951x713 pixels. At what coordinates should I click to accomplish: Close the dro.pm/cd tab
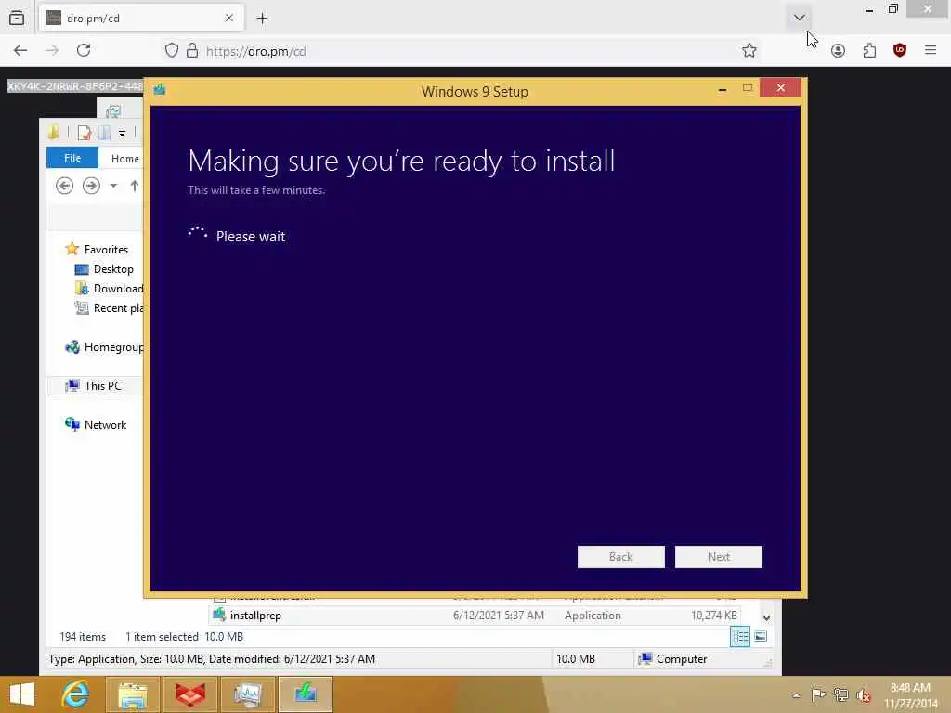pyautogui.click(x=229, y=19)
